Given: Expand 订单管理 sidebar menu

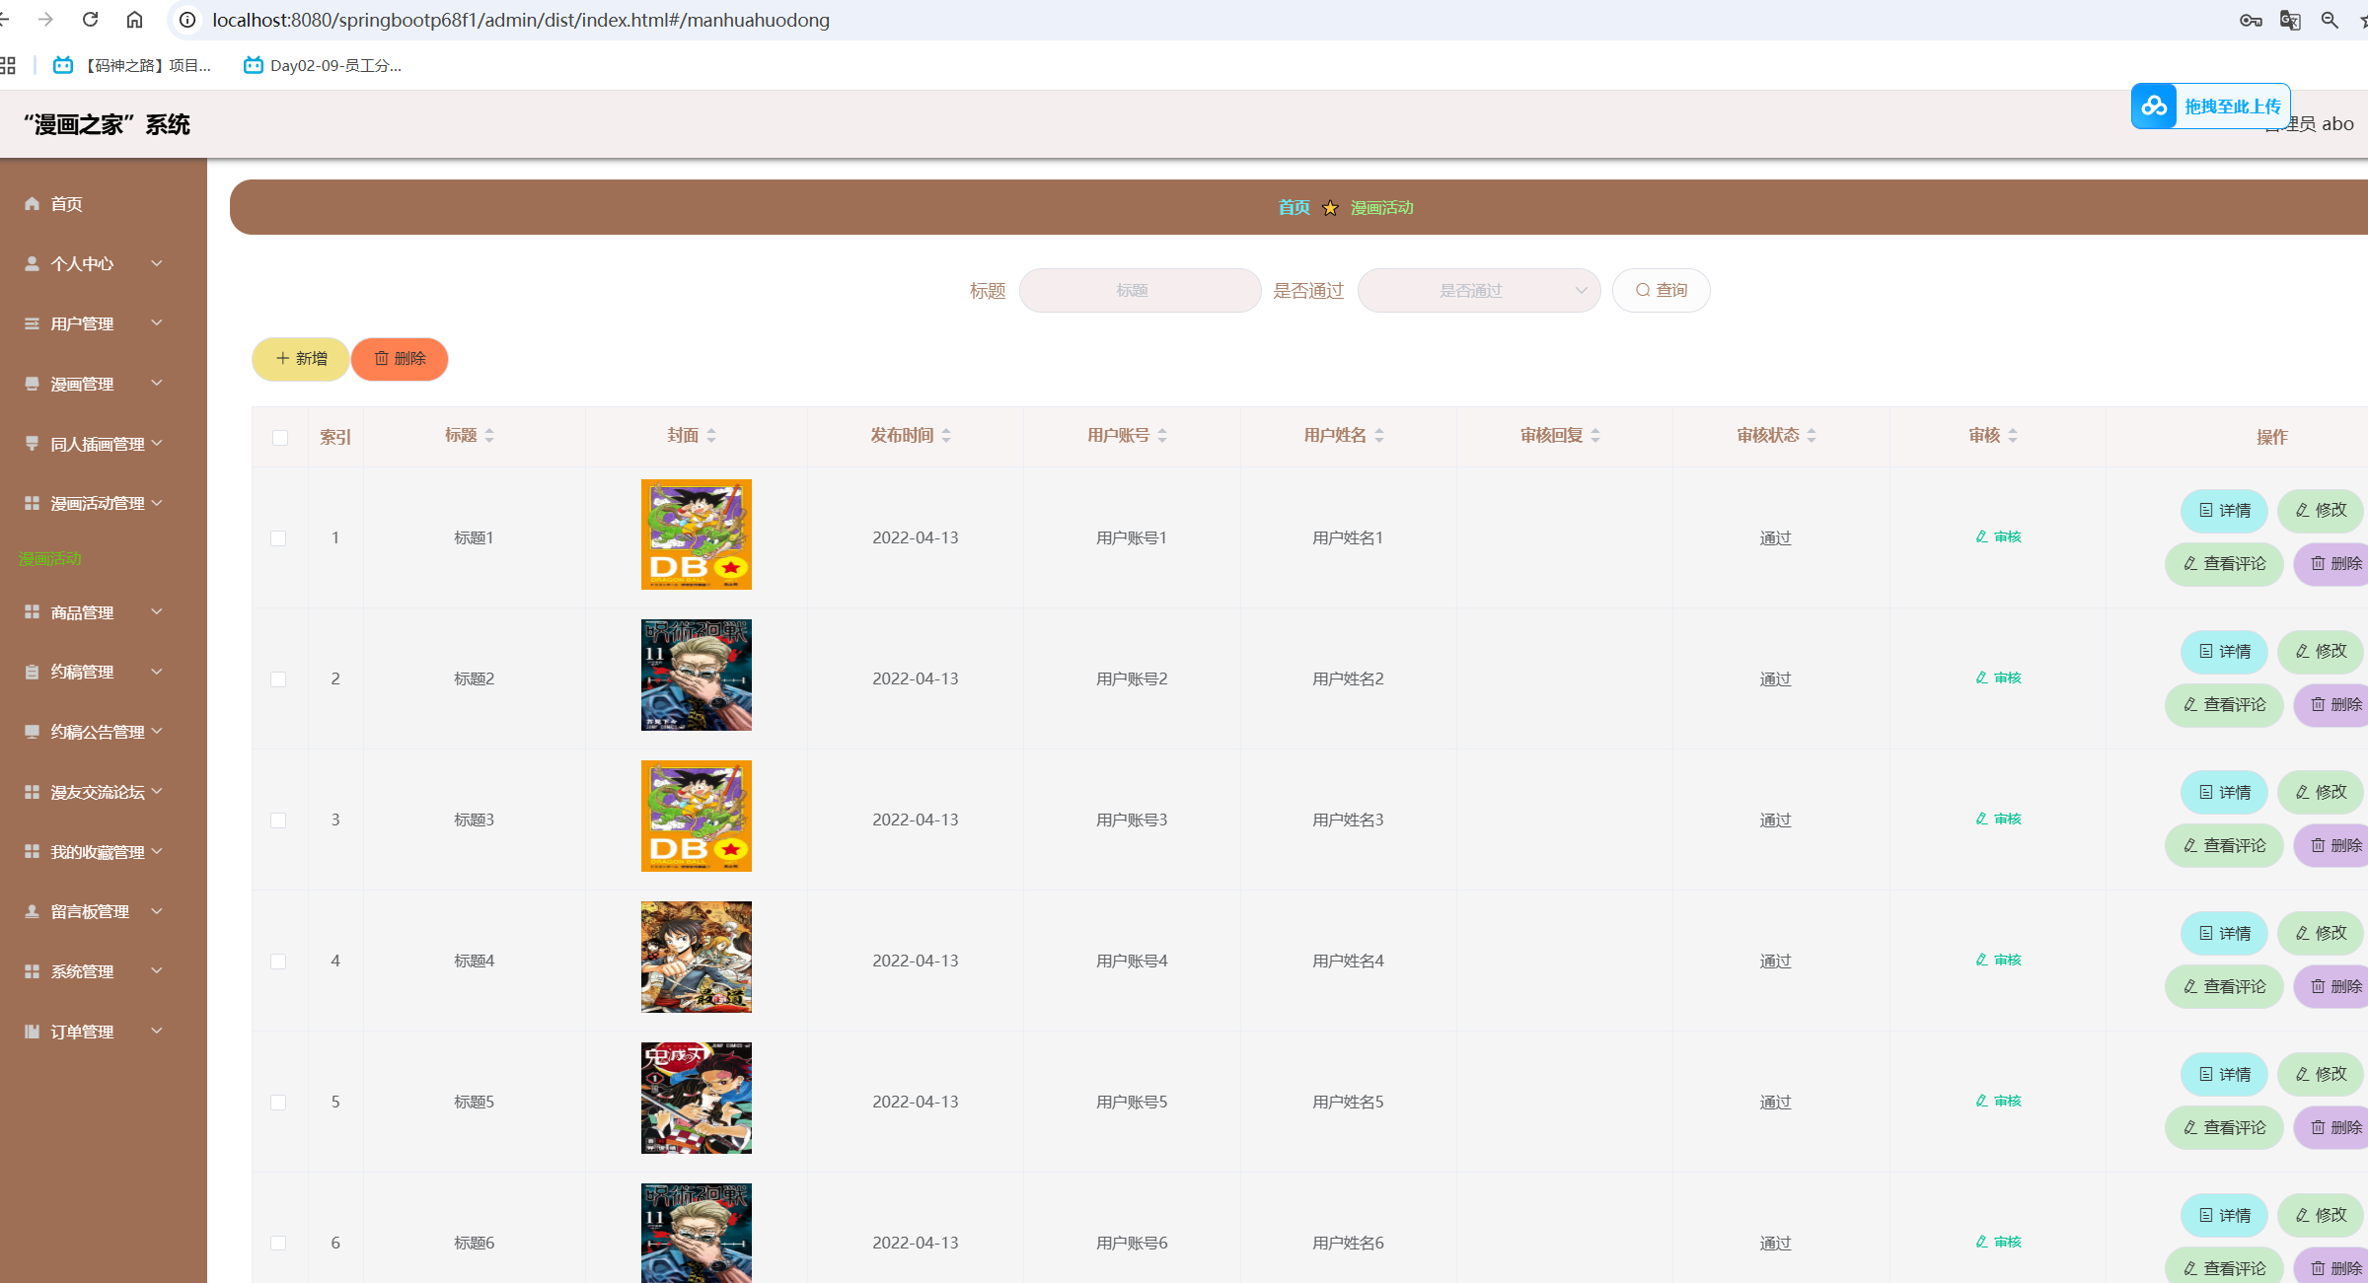Looking at the screenshot, I should point(104,1033).
